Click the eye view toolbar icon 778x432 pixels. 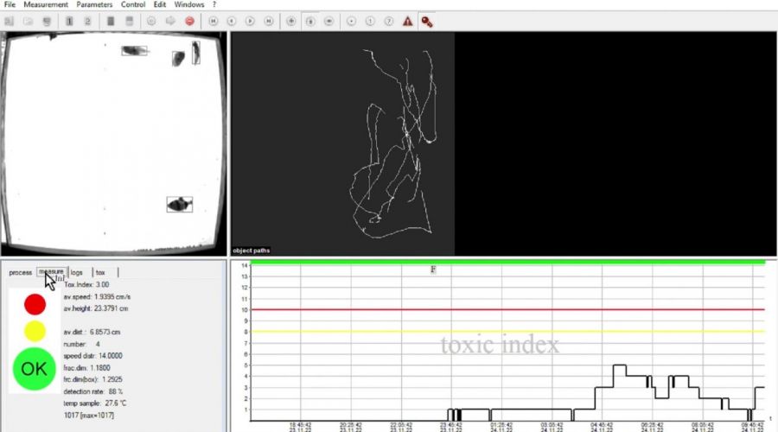[329, 22]
